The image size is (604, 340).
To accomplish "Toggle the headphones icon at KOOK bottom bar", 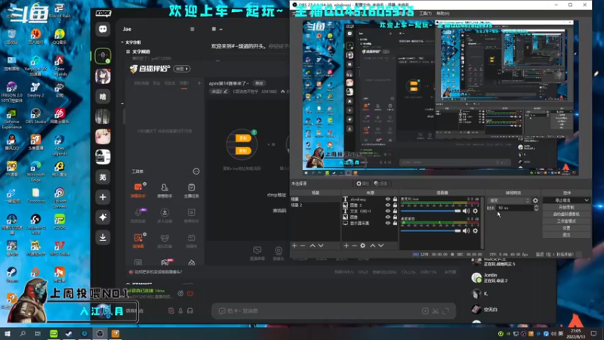I will point(190,311).
